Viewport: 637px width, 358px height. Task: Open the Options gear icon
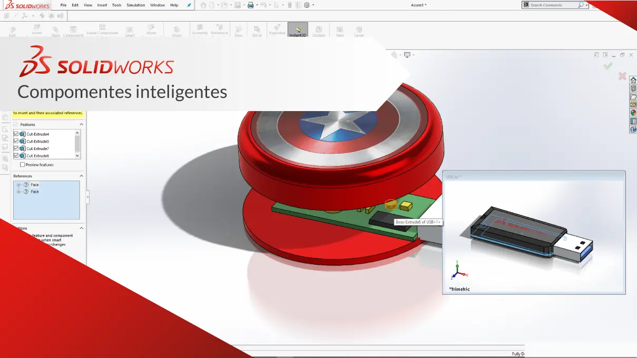[307, 5]
